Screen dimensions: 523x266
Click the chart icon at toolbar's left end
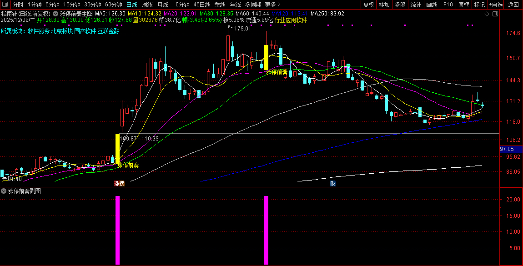point(6,5)
